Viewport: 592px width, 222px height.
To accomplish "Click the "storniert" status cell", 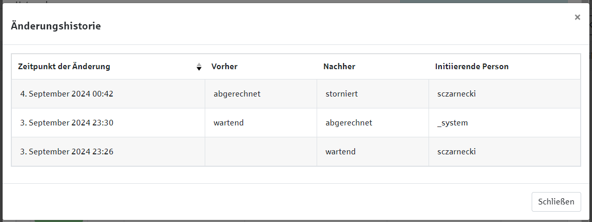I will point(341,94).
